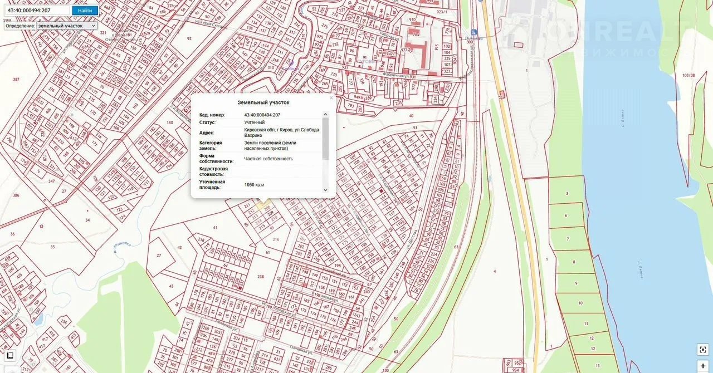The width and height of the screenshot is (713, 373).
Task: Select the yellow highlighted parcel below popup
Action: (x=262, y=204)
